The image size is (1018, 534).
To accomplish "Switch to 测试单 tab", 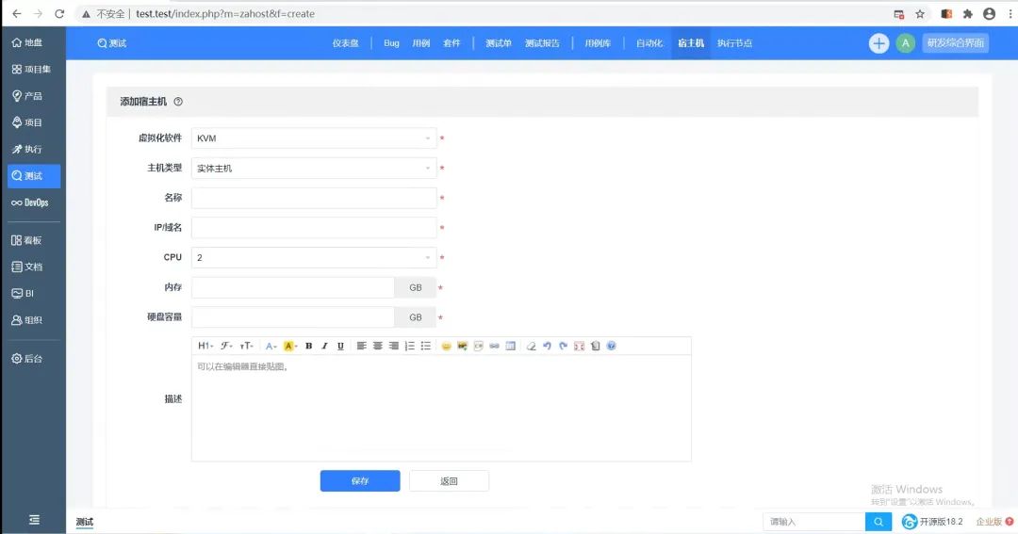I will point(499,43).
